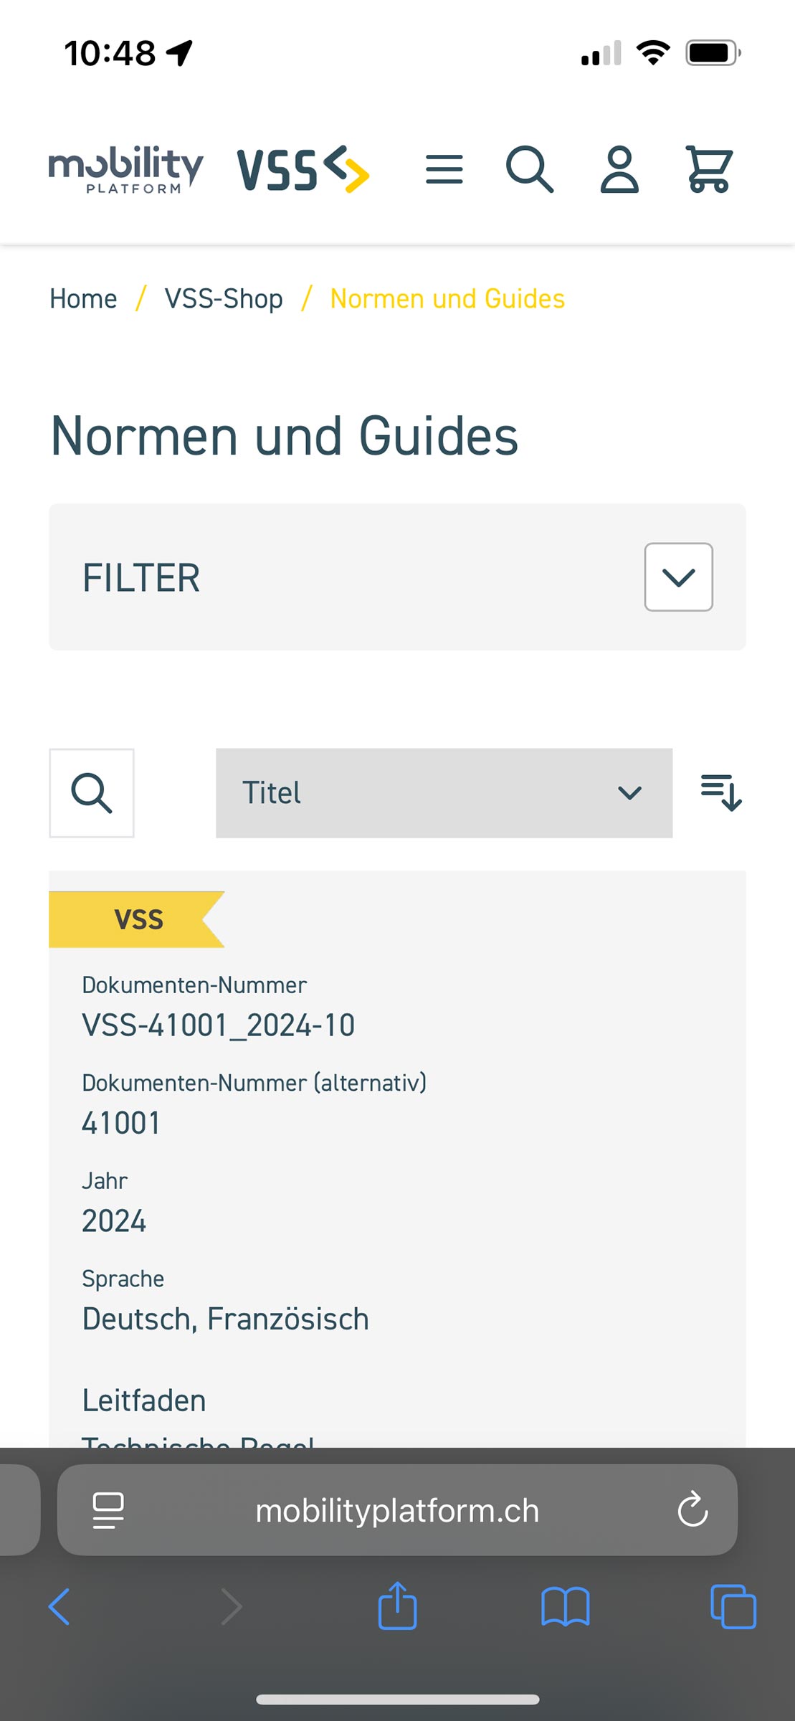Open the hamburger menu

click(444, 170)
